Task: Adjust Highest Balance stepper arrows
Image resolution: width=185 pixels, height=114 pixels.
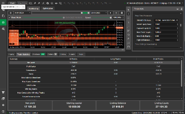Action: point(178,40)
